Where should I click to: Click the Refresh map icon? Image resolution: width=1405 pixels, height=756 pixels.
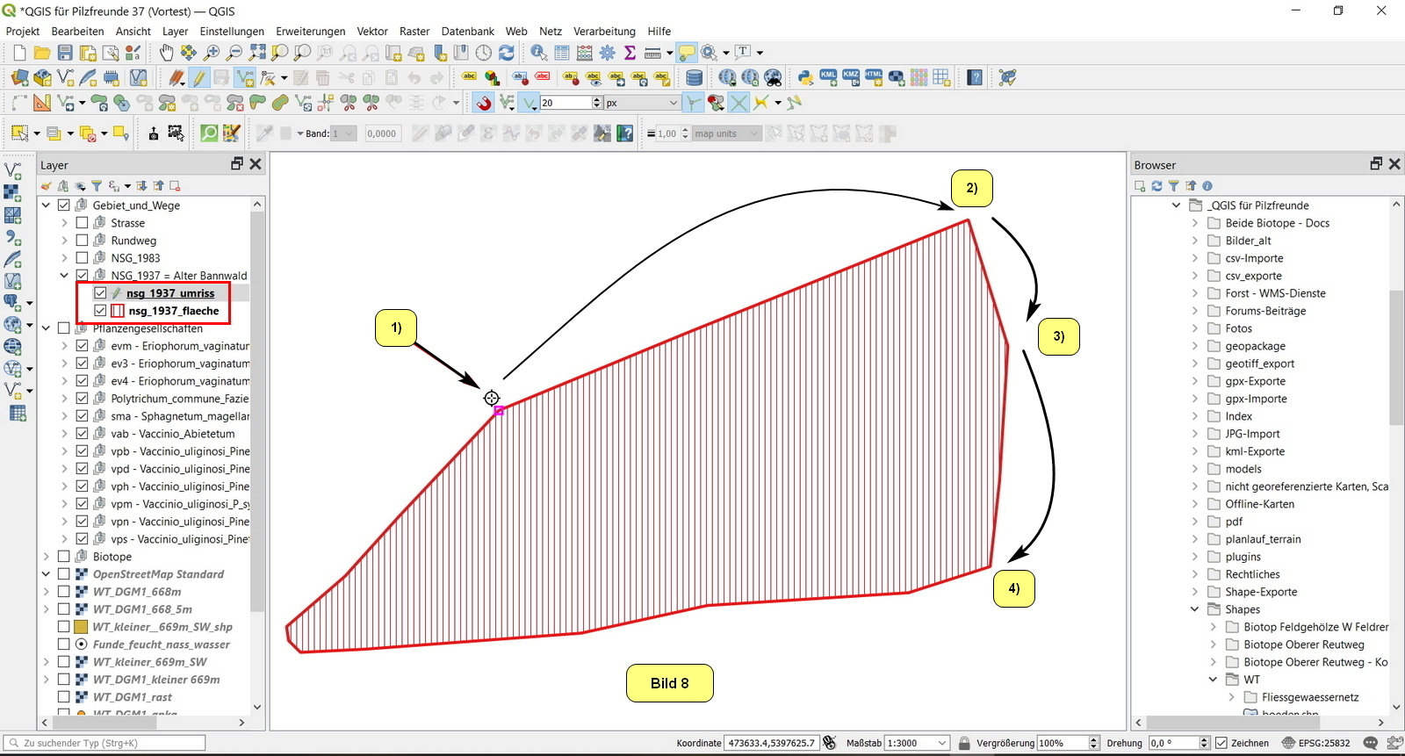coord(507,53)
